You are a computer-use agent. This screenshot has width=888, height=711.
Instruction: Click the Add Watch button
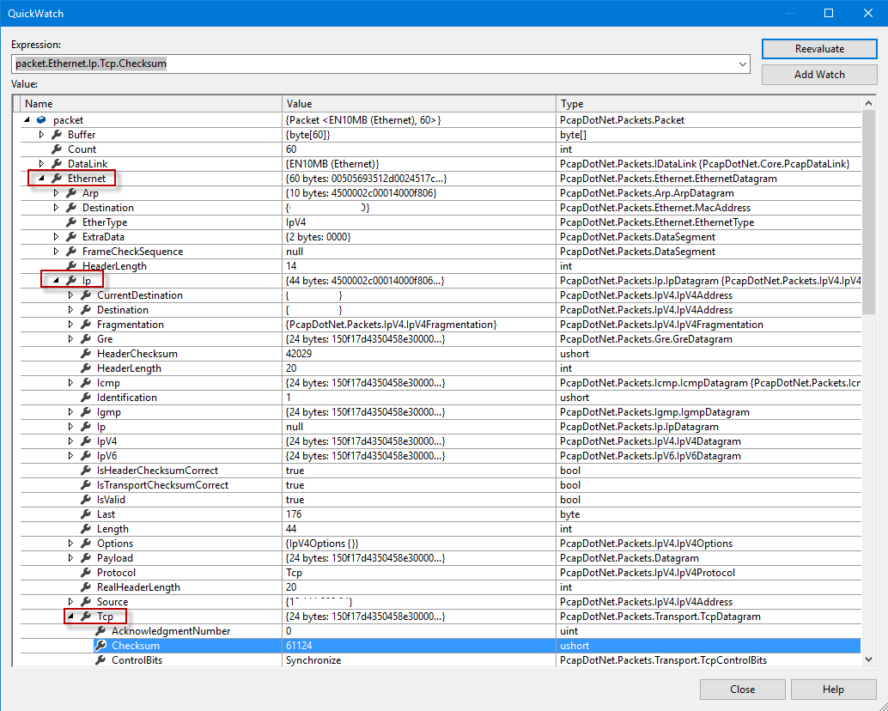click(818, 75)
